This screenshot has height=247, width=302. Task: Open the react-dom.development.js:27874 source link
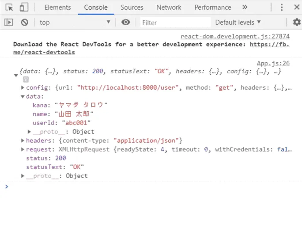point(235,37)
